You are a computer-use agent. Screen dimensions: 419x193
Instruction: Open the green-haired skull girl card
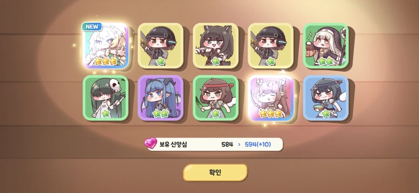click(106, 98)
